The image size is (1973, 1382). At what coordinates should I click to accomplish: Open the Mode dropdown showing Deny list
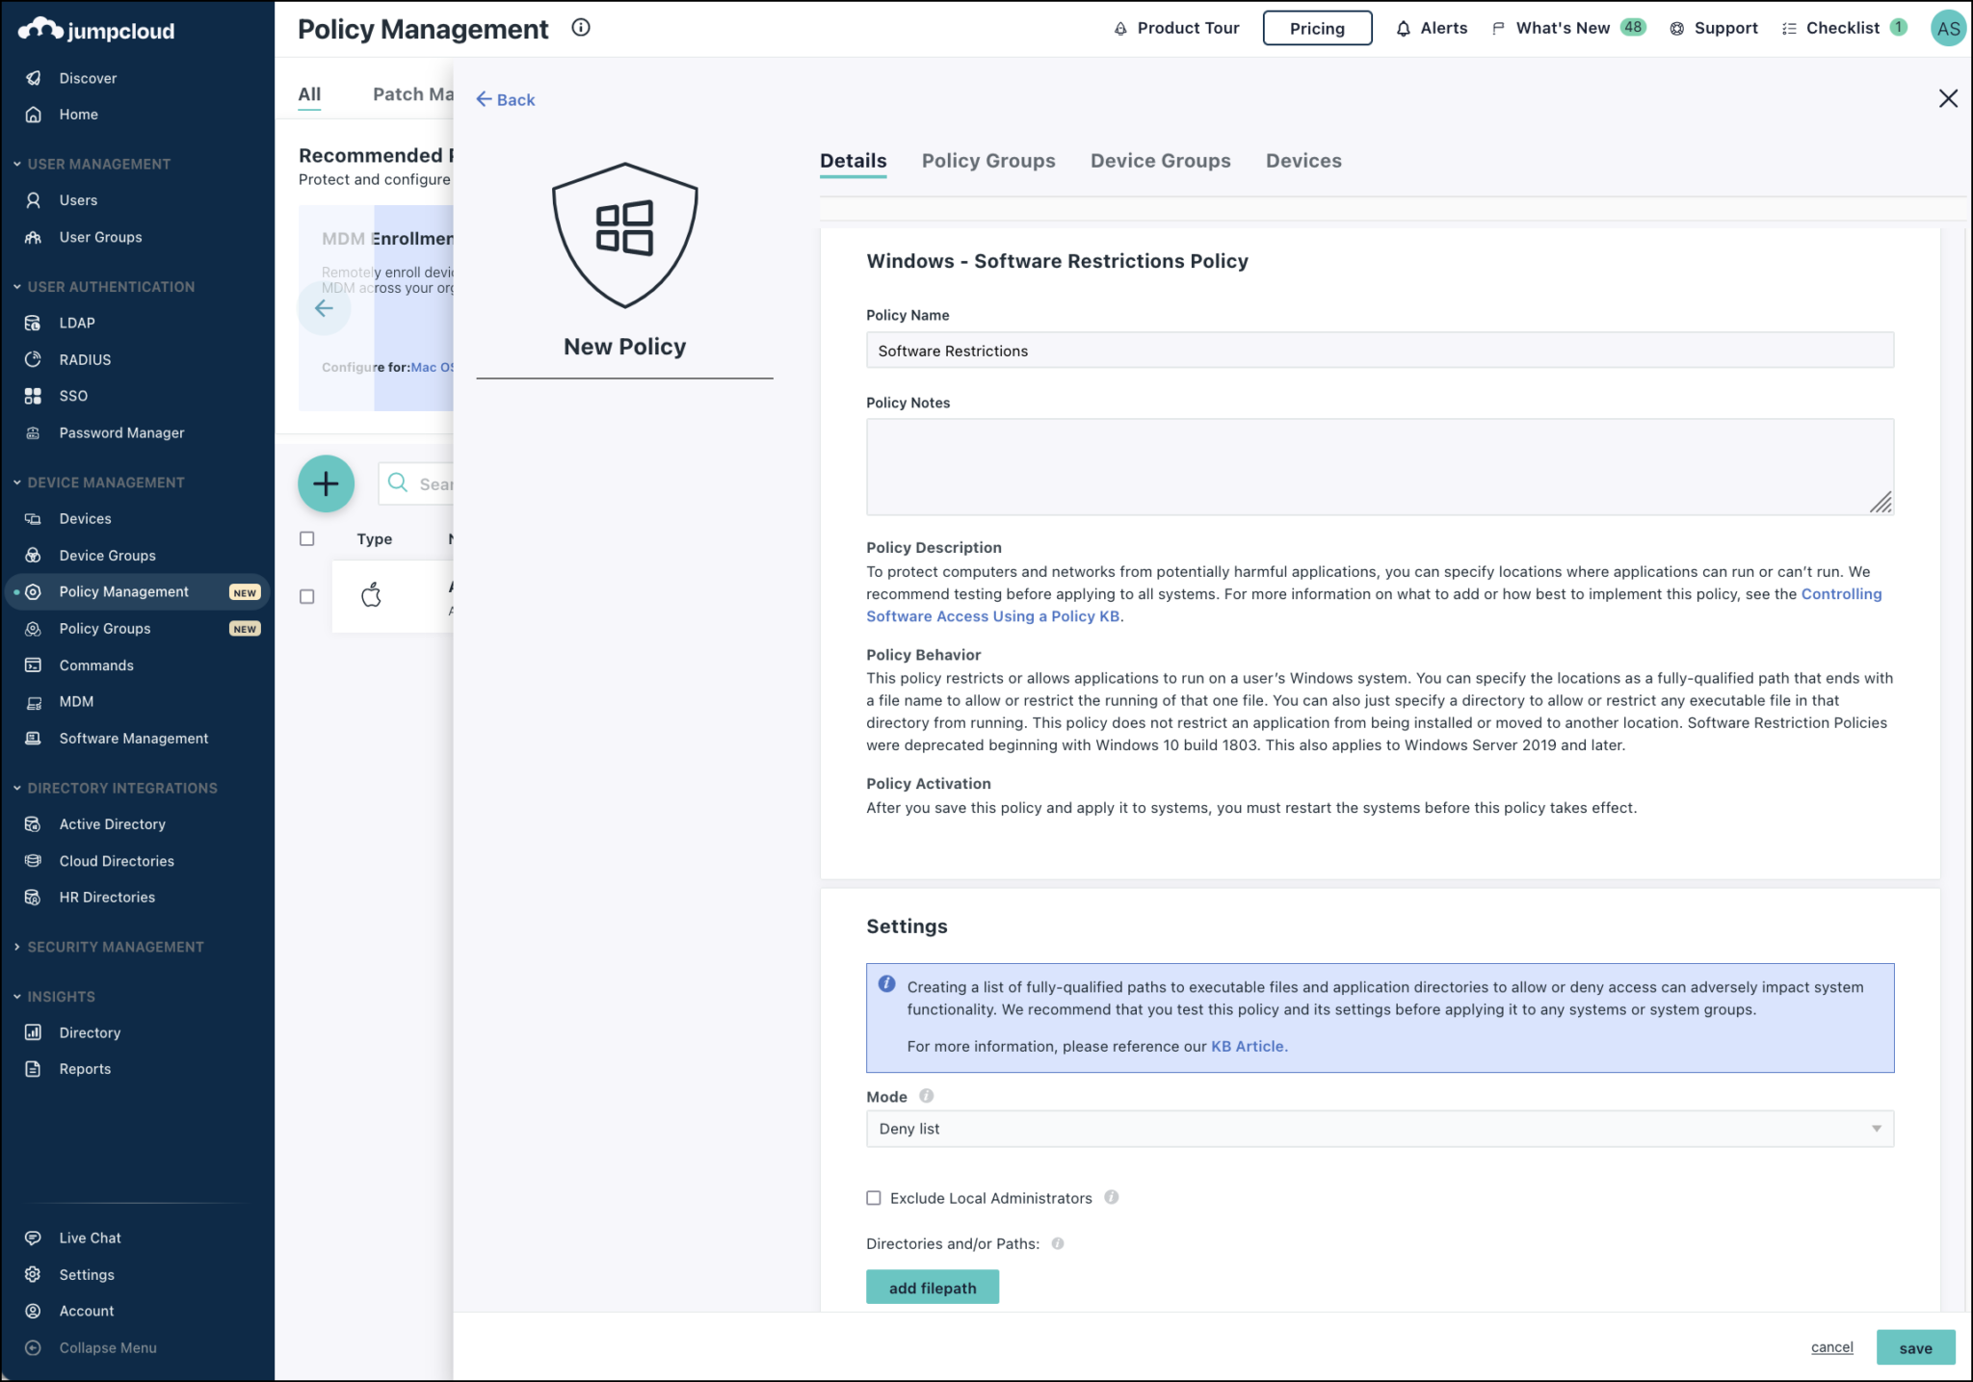(x=1380, y=1128)
